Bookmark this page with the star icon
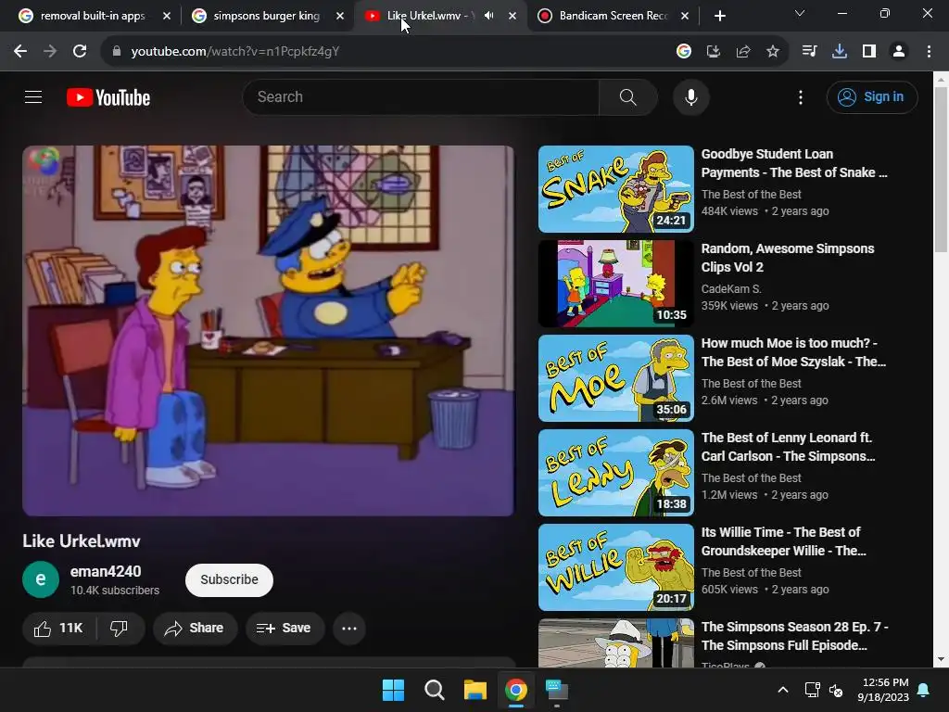 tap(772, 52)
